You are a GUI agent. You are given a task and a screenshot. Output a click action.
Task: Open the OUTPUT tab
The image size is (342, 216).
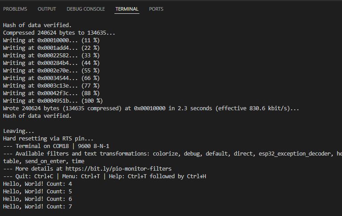pyautogui.click(x=47, y=9)
